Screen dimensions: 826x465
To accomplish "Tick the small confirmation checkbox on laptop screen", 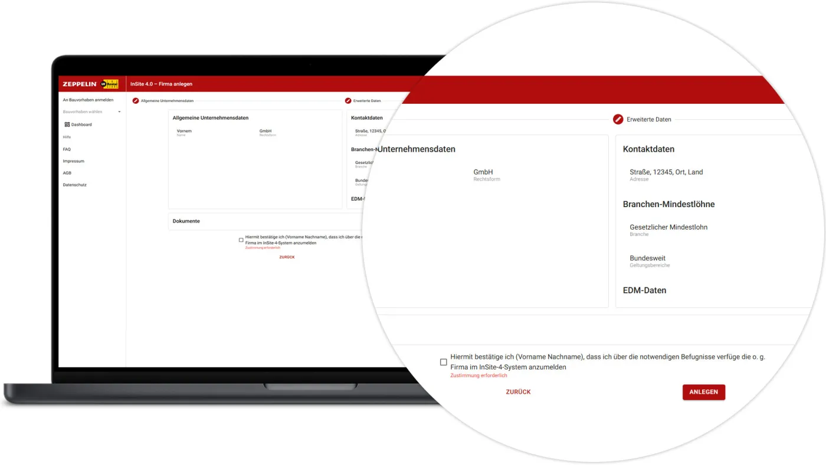I will (x=241, y=240).
